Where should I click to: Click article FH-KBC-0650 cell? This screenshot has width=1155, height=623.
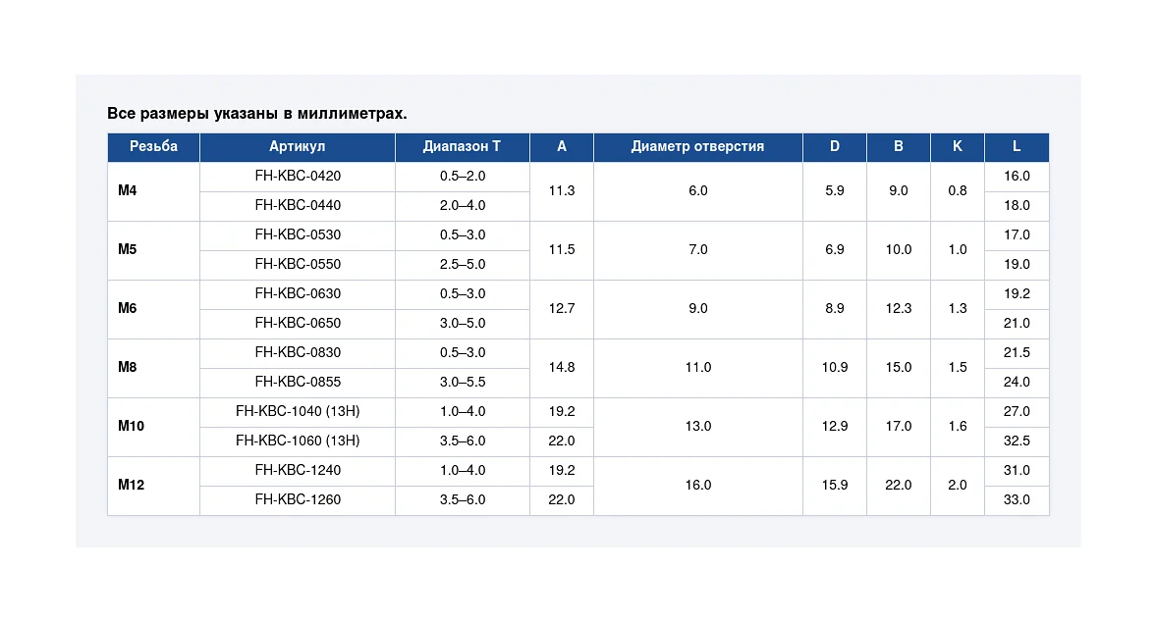(298, 323)
